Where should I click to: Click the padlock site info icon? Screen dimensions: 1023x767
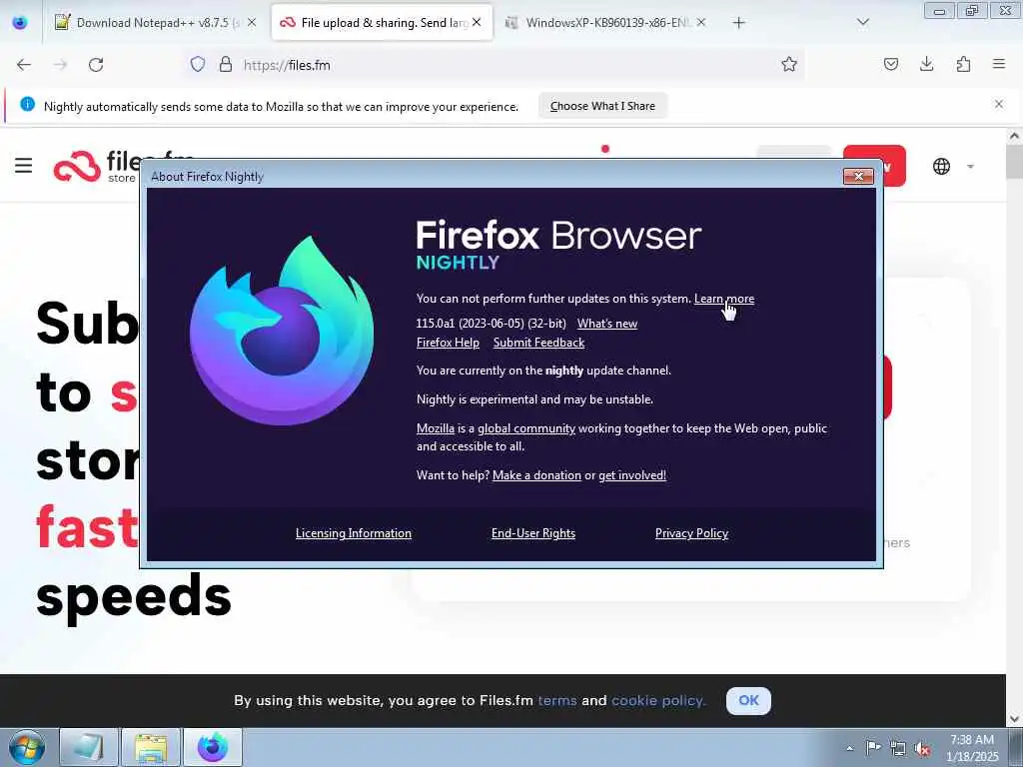point(226,64)
